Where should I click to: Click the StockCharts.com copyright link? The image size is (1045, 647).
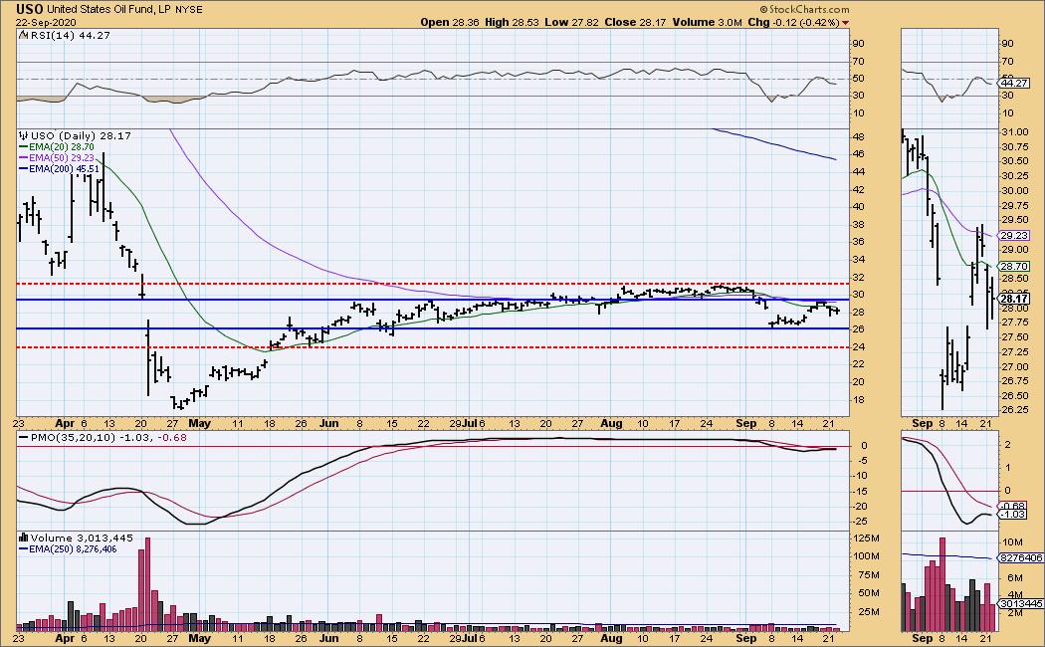pos(805,9)
